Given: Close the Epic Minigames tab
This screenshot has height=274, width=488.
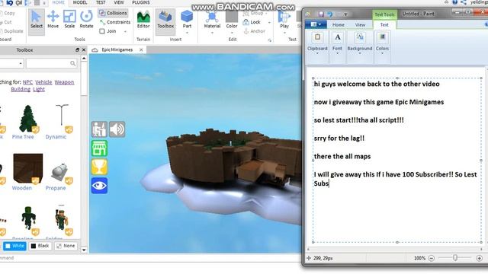Looking at the screenshot, I should pos(141,49).
